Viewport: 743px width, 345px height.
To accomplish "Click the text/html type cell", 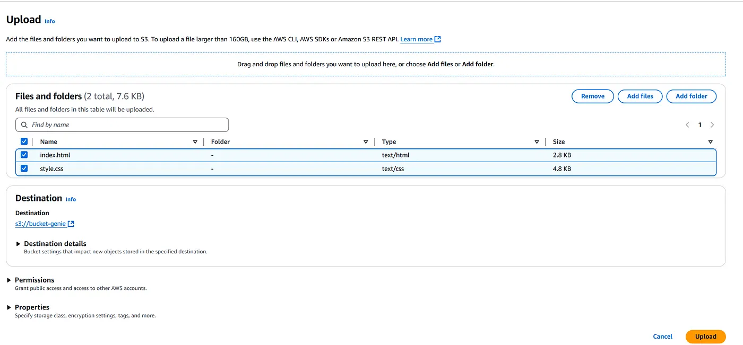I will click(x=396, y=155).
